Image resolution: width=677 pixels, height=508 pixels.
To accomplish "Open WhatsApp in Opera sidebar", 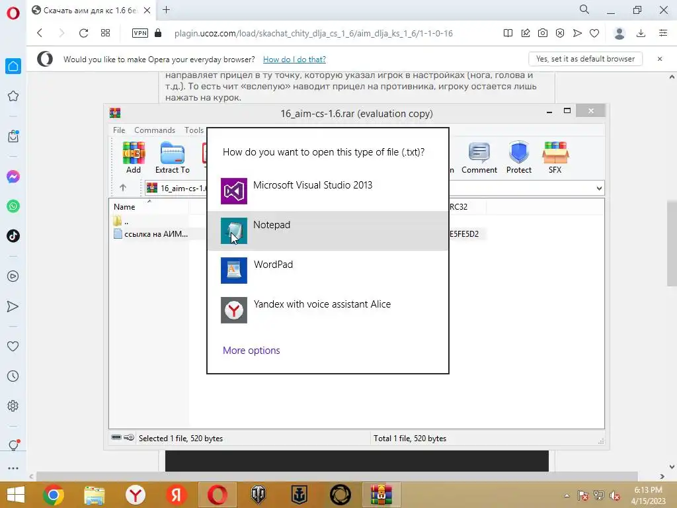I will pyautogui.click(x=13, y=206).
